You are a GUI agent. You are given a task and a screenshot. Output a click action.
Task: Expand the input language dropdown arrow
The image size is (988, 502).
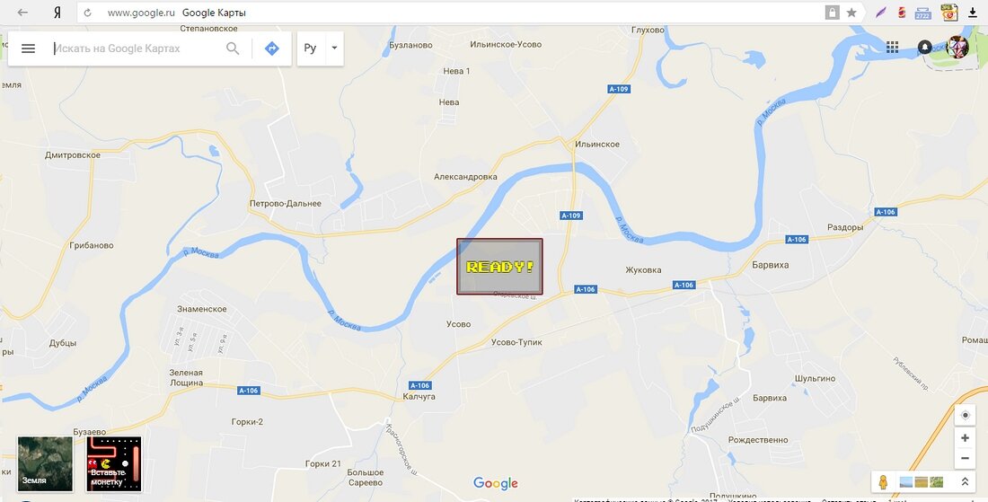coord(335,48)
